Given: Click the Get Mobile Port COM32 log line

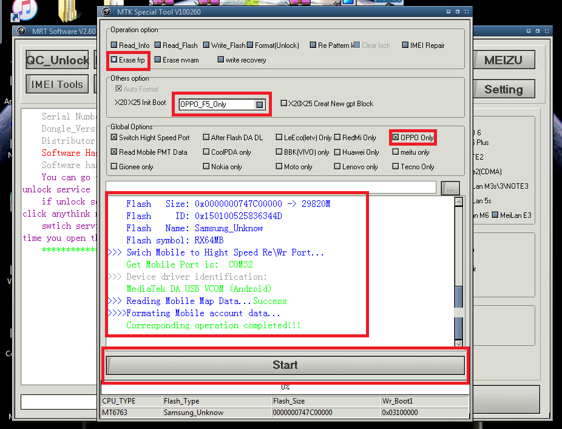Looking at the screenshot, I should (x=189, y=265).
